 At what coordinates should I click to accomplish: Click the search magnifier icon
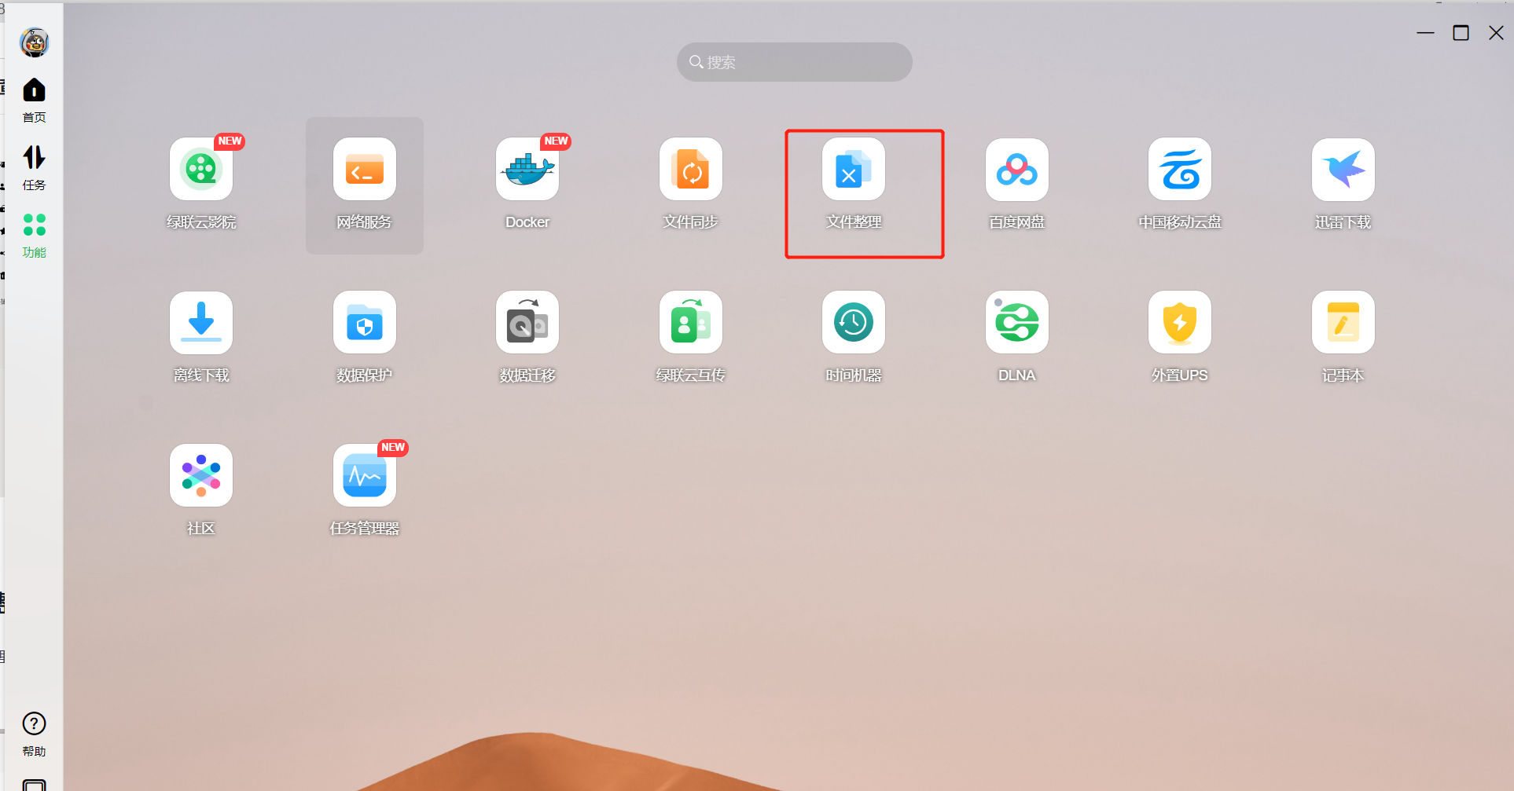point(696,62)
